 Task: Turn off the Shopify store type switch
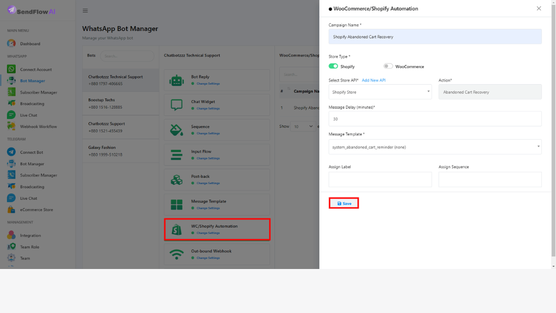pyautogui.click(x=333, y=66)
